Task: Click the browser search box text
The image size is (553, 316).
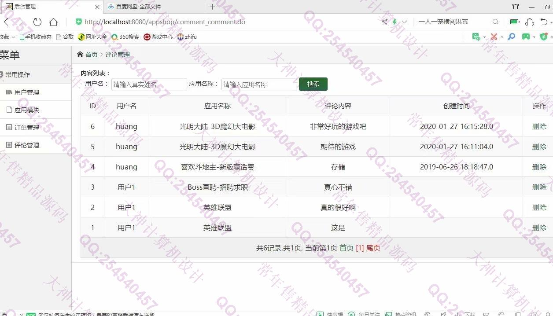Action: [x=443, y=22]
